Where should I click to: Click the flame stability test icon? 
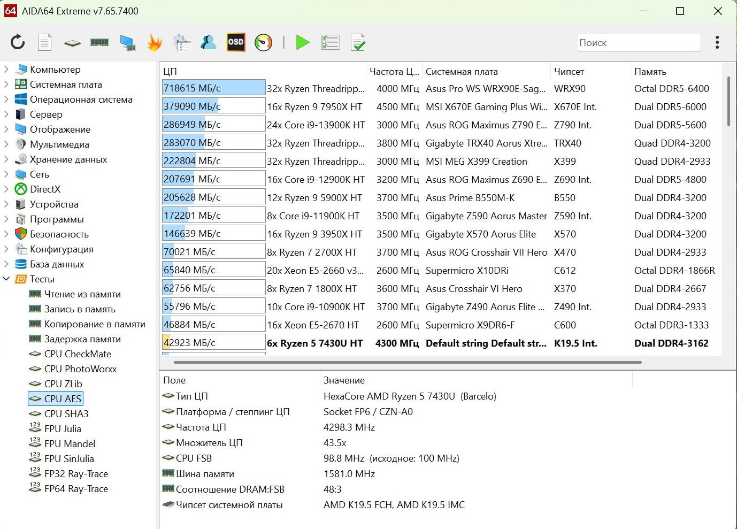[x=155, y=42]
